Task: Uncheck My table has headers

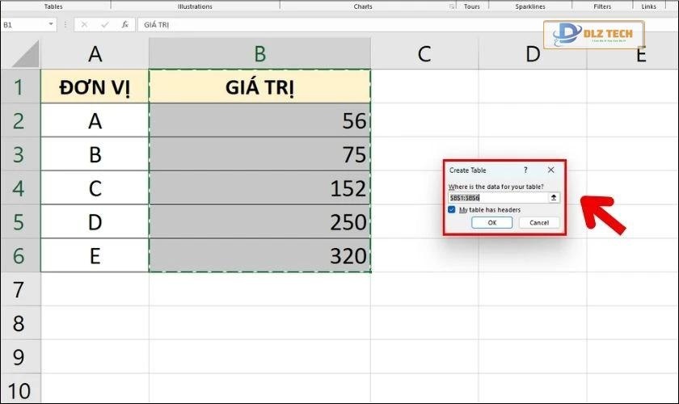Action: (452, 209)
